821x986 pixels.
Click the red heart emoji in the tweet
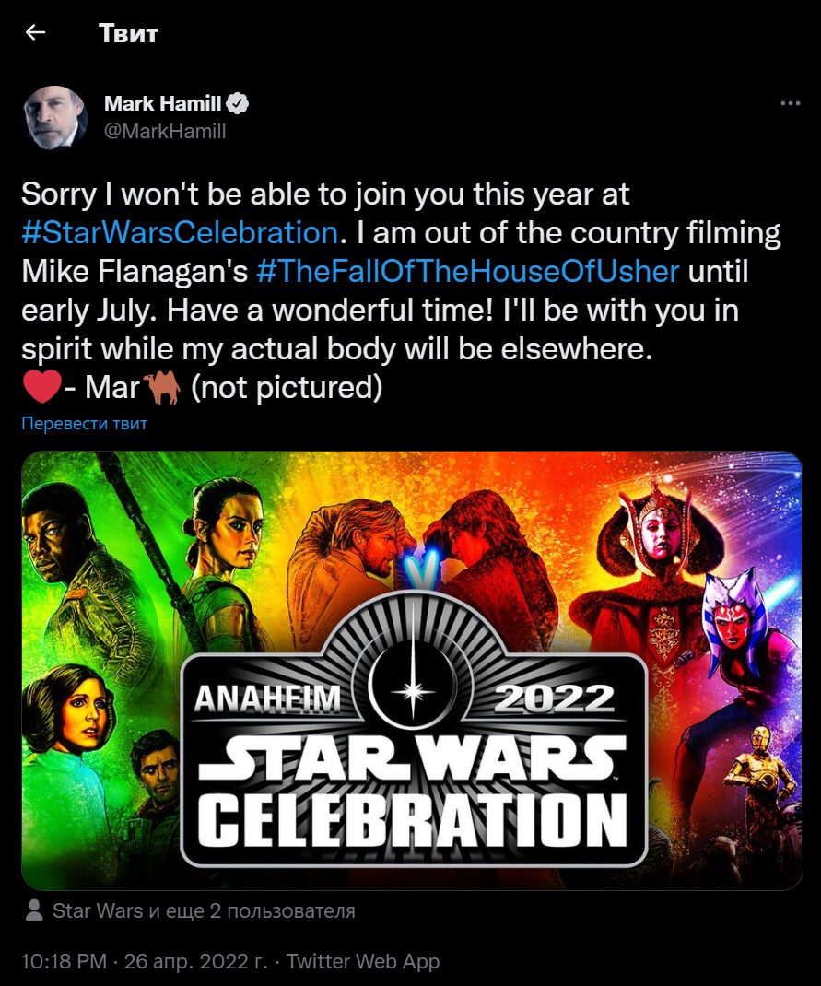pos(42,387)
